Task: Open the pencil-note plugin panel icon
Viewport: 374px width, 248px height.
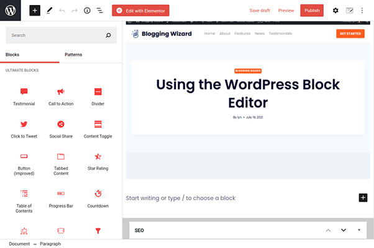Action: click(349, 11)
